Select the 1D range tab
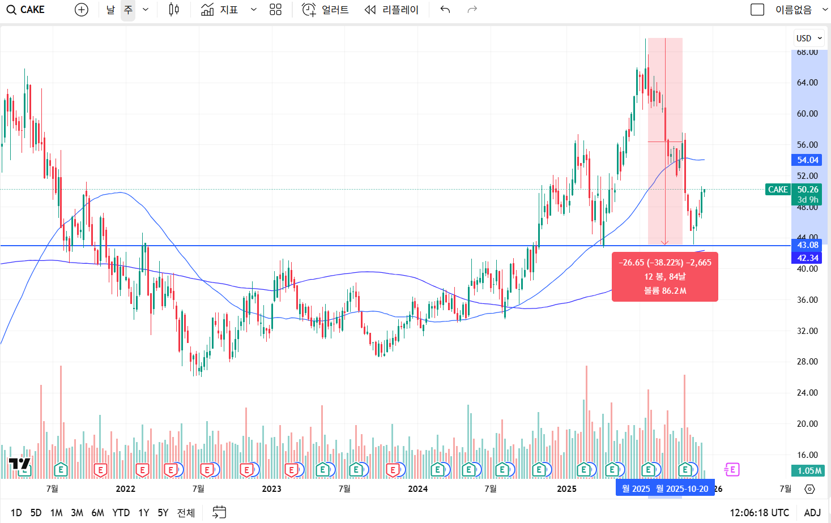 pyautogui.click(x=16, y=512)
